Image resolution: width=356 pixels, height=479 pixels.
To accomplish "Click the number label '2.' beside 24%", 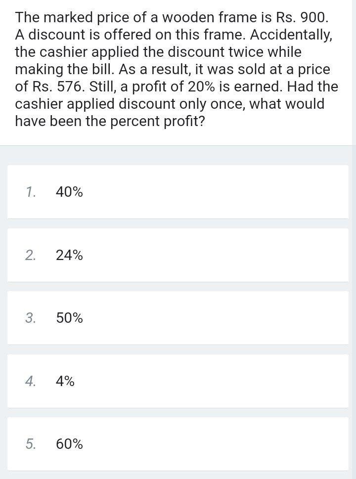I will point(30,255).
